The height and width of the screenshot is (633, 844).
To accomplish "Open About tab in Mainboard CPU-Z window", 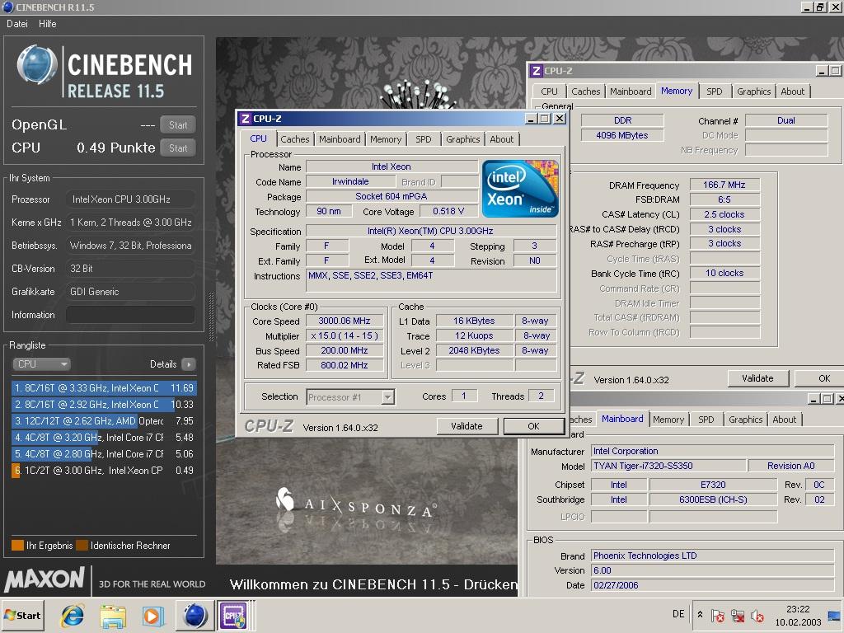I will pos(785,420).
